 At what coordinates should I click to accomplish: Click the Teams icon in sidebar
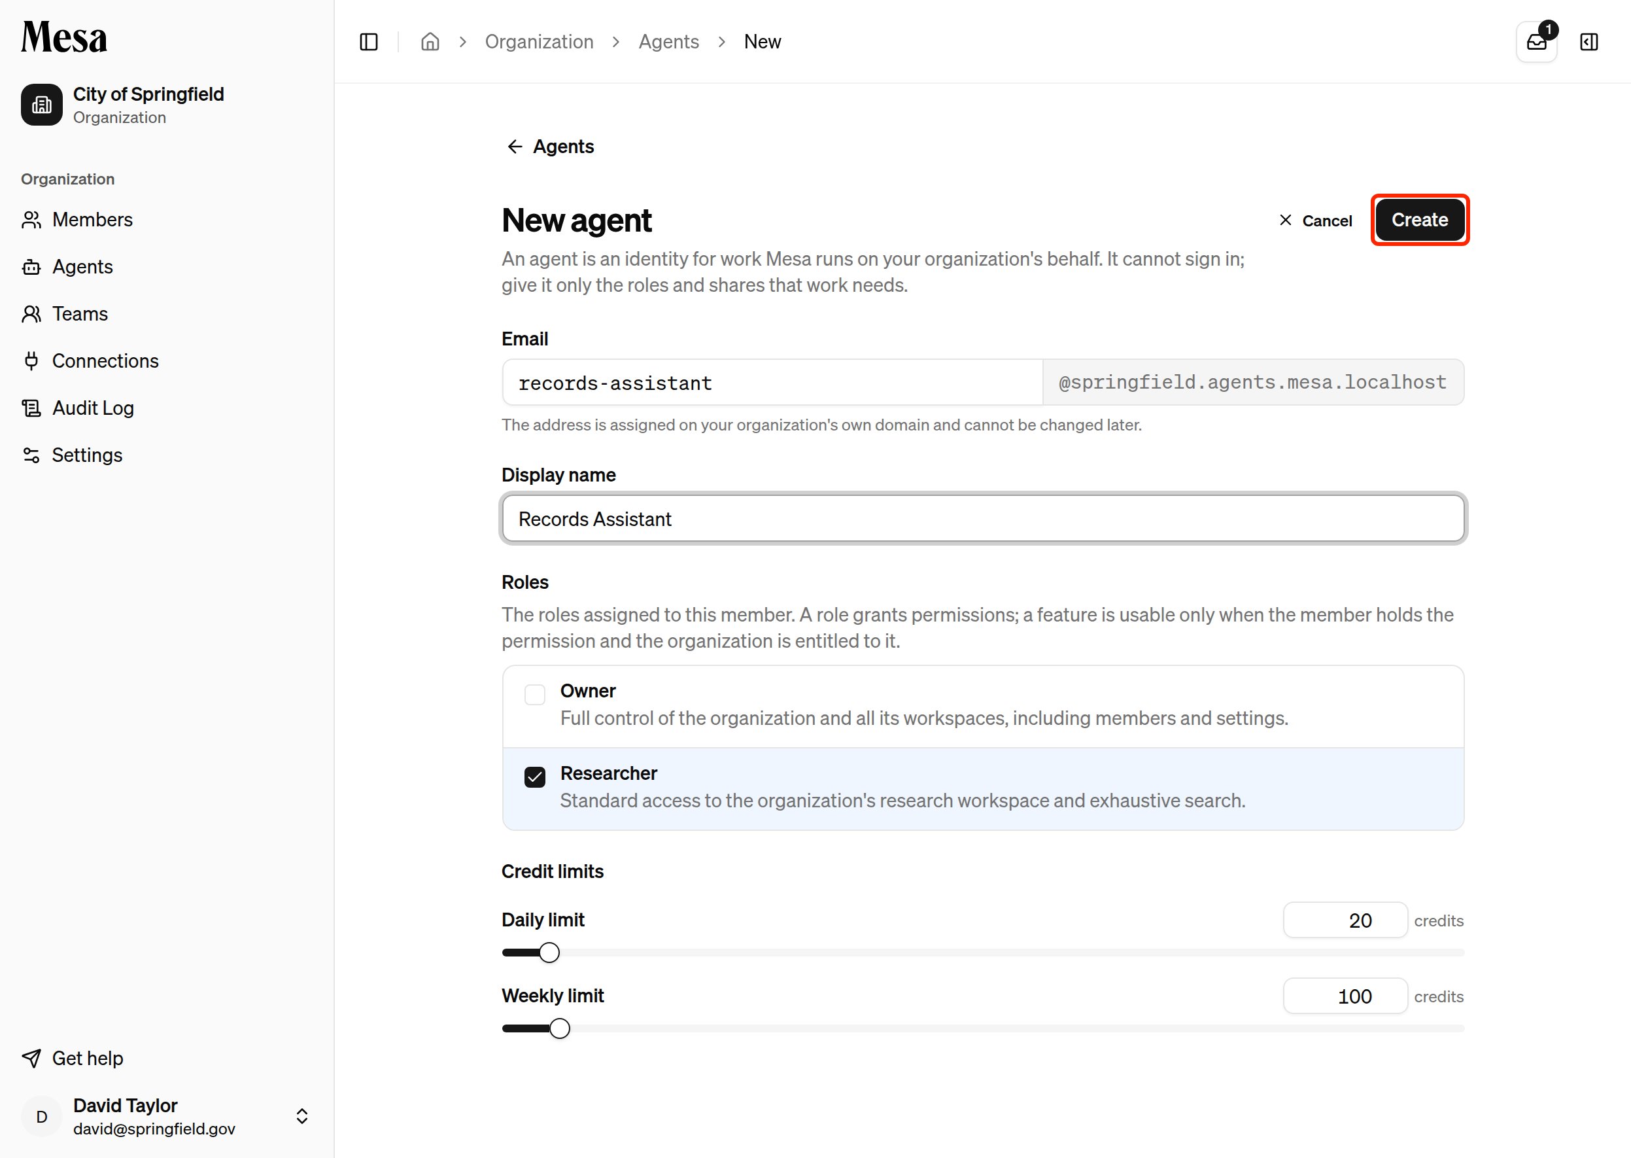coord(31,314)
